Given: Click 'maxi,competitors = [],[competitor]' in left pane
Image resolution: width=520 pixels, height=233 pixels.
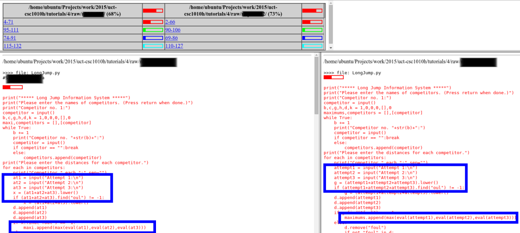Looking at the screenshot, I should point(47,123).
